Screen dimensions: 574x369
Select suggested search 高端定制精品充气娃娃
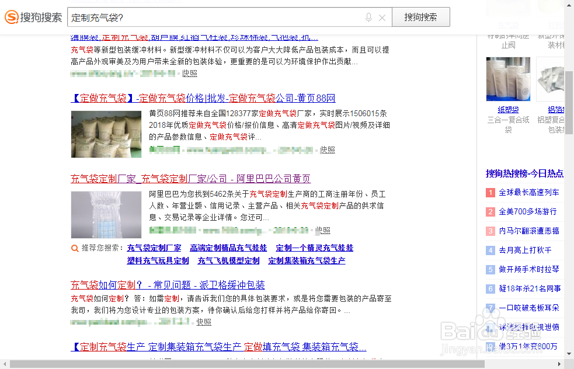228,248
